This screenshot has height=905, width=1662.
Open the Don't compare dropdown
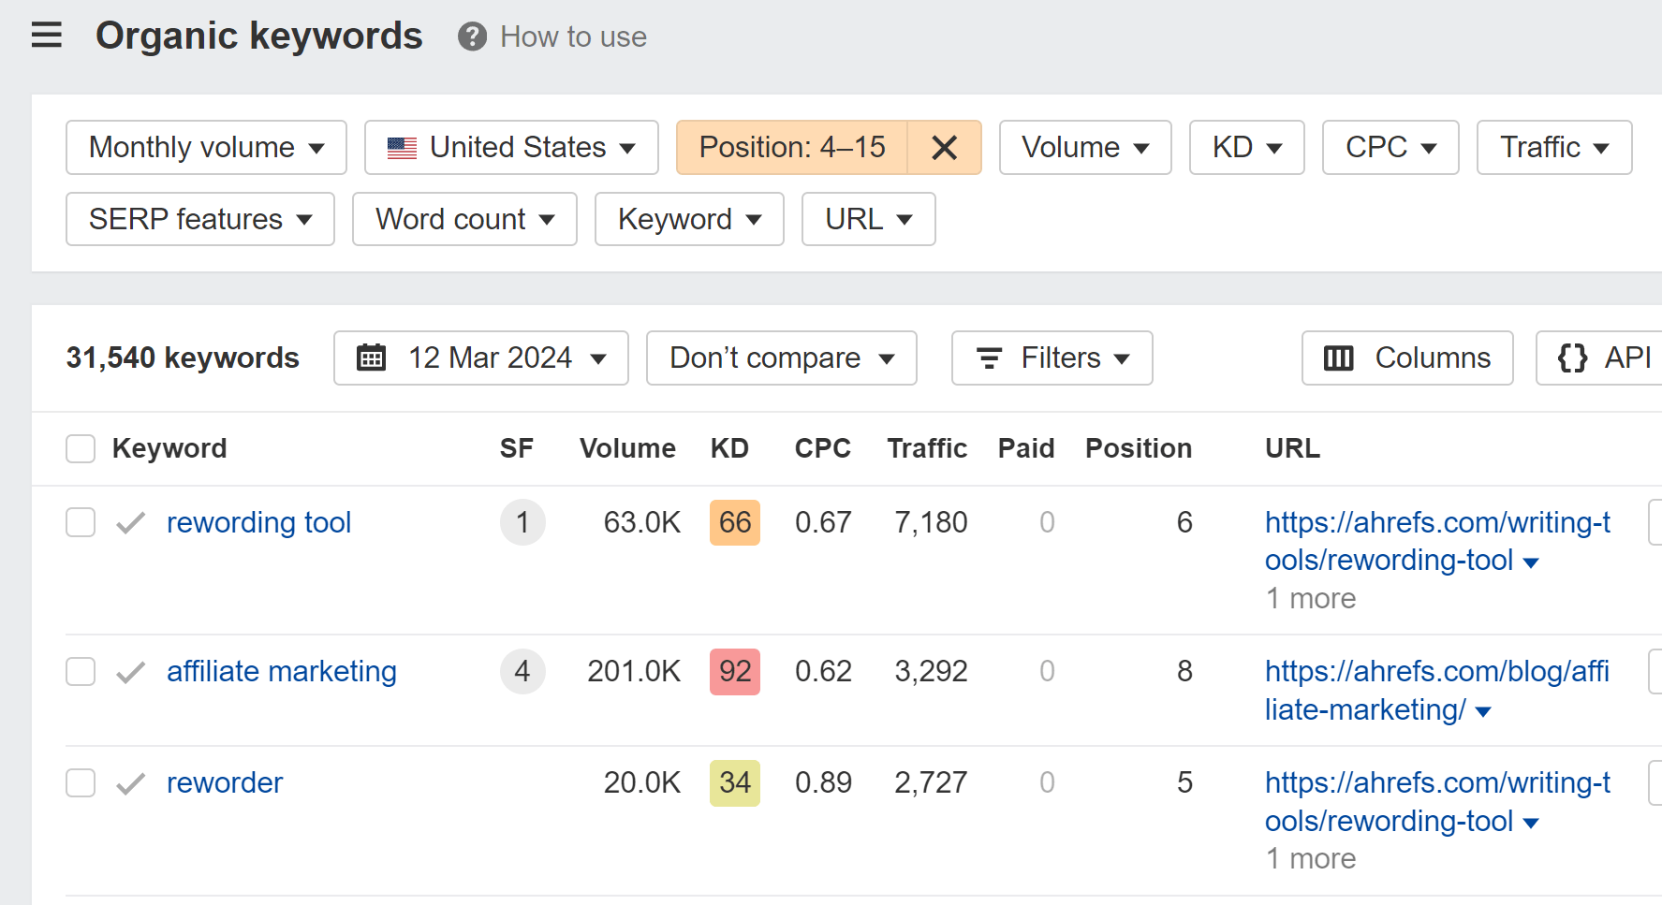(781, 358)
